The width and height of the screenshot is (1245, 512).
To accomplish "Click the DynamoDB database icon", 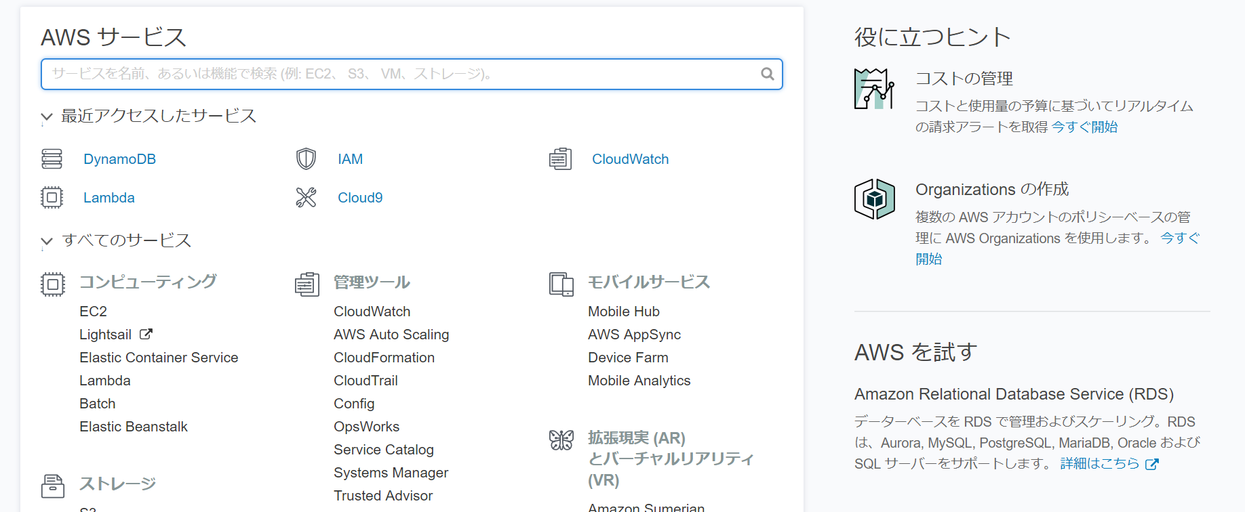I will click(52, 159).
